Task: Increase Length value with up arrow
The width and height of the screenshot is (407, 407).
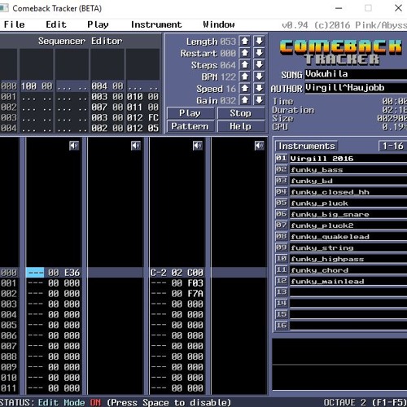Action: (245, 42)
